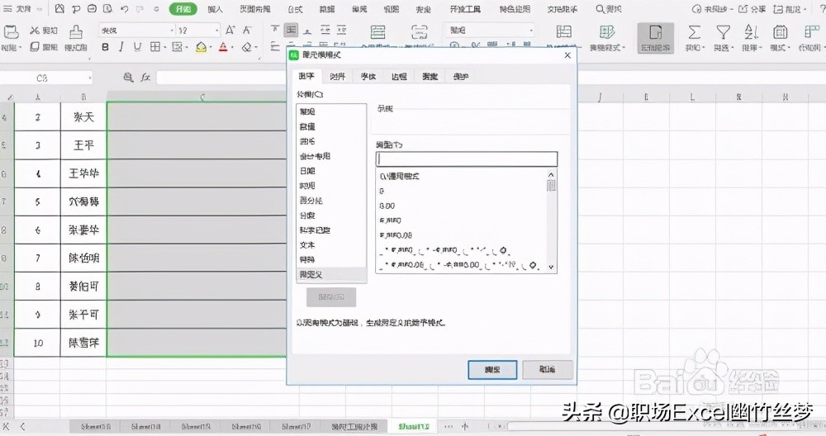
Task: Select the cell containing '张天'
Action: pyautogui.click(x=83, y=117)
